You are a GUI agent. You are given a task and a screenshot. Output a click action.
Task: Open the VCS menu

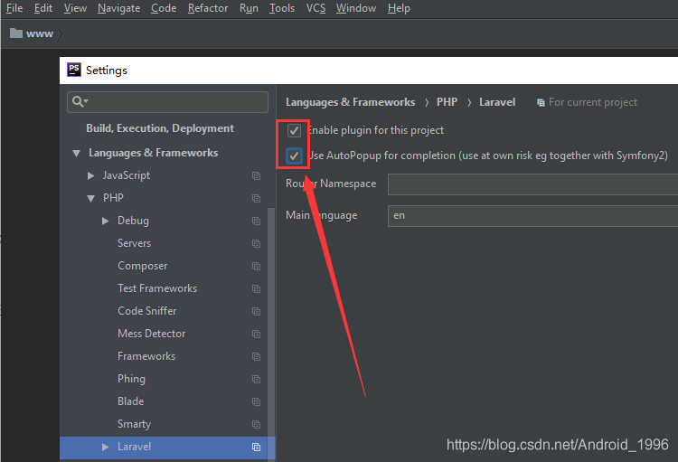pyautogui.click(x=315, y=8)
